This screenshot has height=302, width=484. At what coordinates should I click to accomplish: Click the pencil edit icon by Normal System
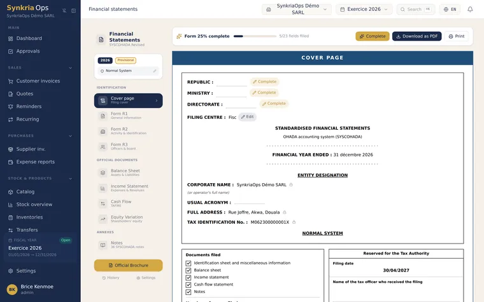point(155,71)
